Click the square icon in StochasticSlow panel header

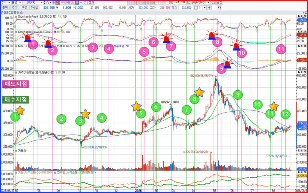(305, 32)
